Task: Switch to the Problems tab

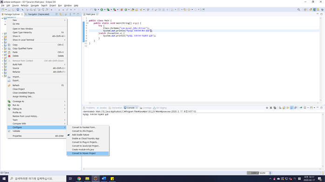Action: [x=89, y=108]
